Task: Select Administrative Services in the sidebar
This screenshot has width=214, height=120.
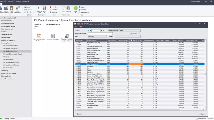Action: pos(8,26)
